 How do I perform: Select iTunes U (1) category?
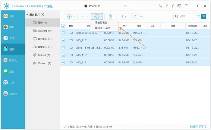(x=43, y=63)
